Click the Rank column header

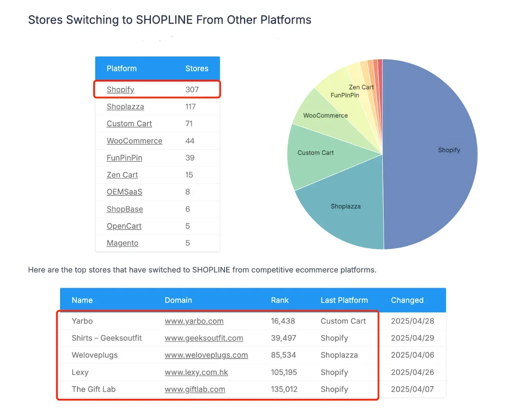(x=280, y=300)
